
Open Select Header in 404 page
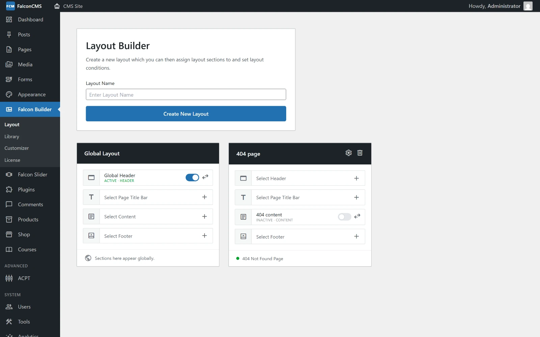click(300, 178)
